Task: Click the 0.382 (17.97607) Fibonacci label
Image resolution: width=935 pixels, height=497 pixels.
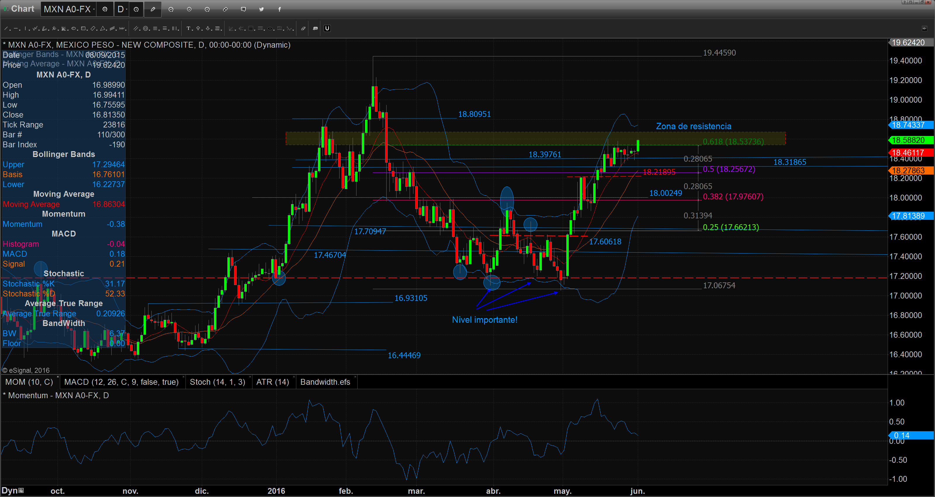Action: click(733, 196)
